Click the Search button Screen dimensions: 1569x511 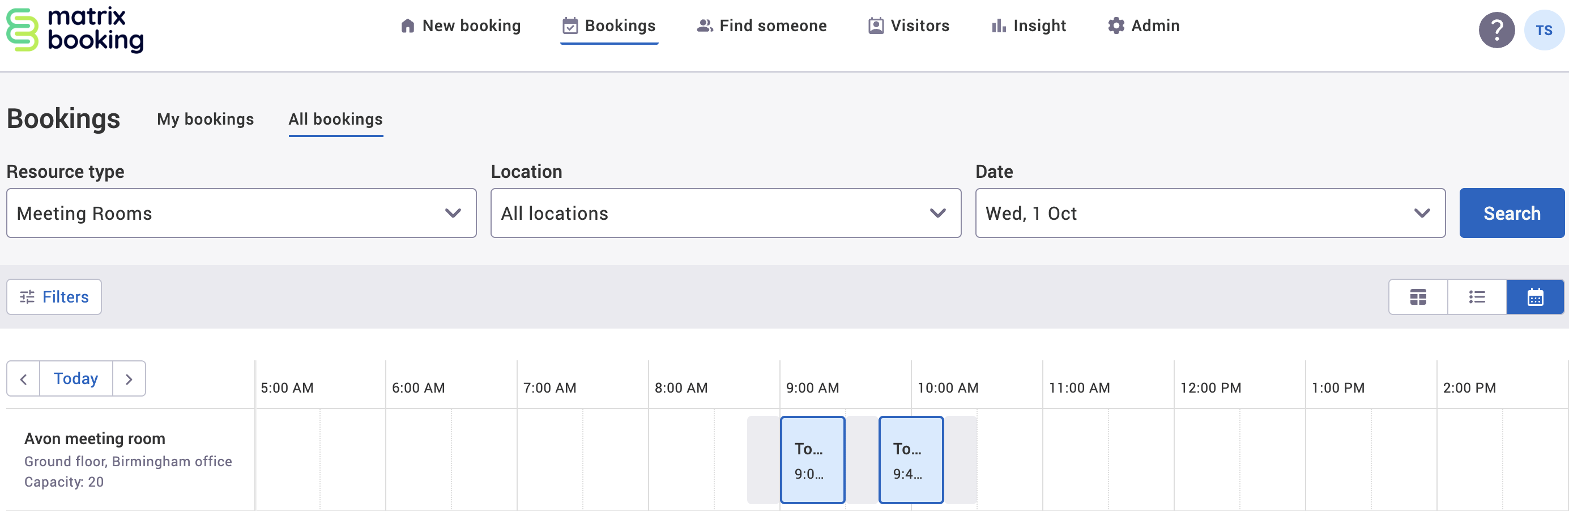click(x=1512, y=213)
